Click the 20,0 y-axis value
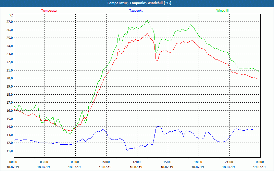The height and width of the screenshot is (171, 274). 10,78
